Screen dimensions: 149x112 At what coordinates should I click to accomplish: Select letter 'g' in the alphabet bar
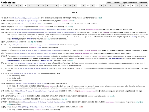[39, 6]
